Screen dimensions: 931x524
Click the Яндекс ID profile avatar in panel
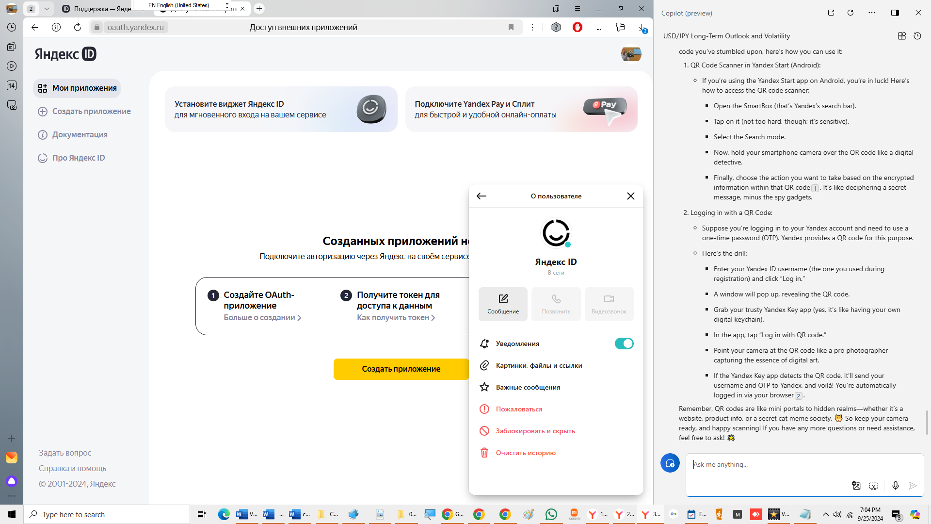click(556, 233)
